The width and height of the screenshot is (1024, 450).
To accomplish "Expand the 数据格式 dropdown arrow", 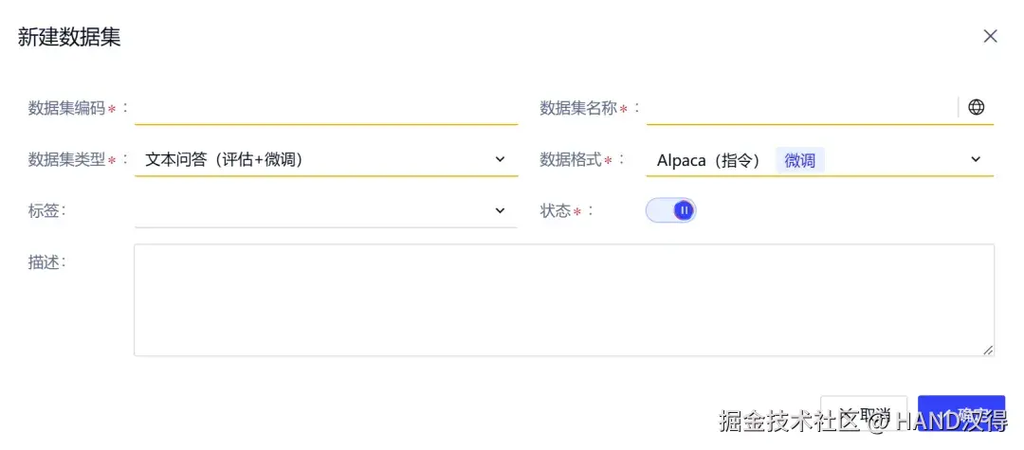I will [976, 159].
